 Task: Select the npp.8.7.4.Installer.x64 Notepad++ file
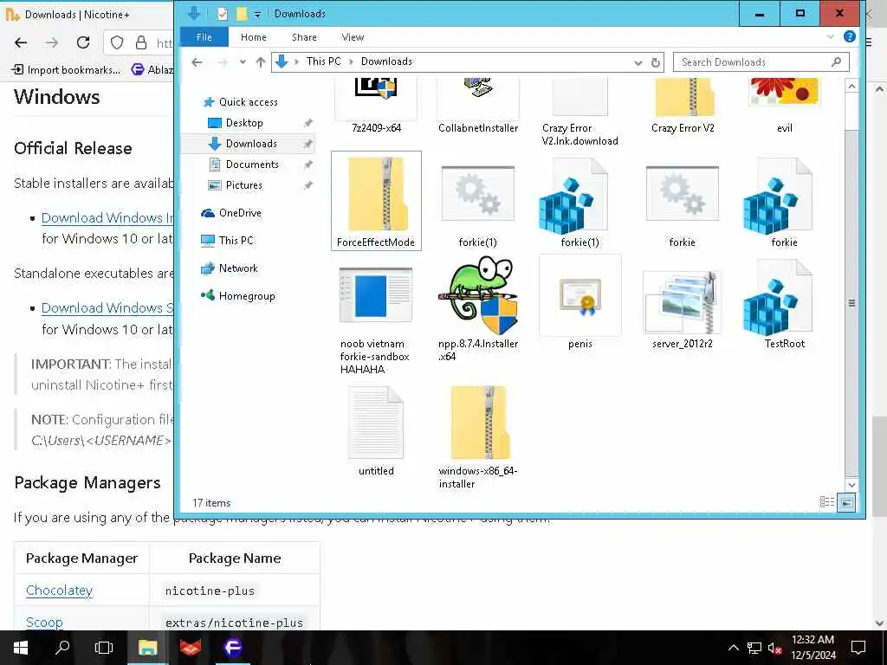(x=478, y=309)
